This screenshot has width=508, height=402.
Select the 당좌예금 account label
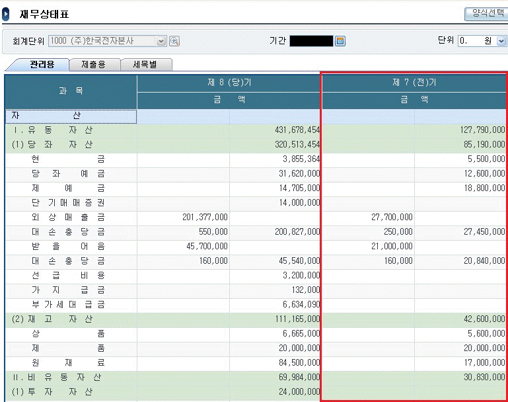pyautogui.click(x=68, y=173)
